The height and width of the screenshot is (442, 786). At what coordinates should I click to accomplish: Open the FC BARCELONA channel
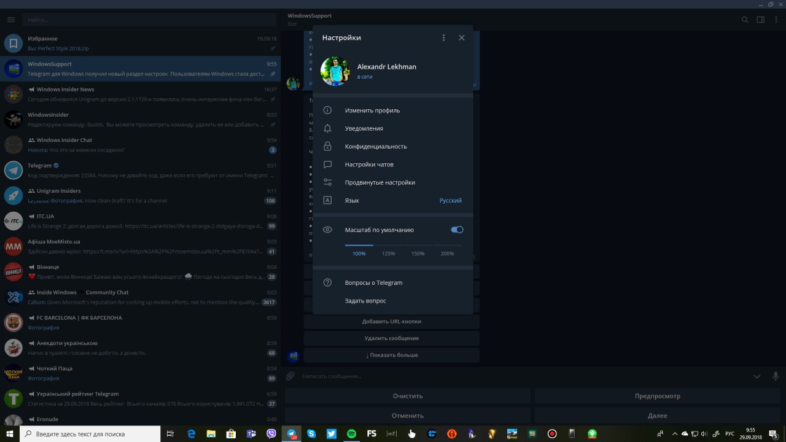(x=141, y=322)
